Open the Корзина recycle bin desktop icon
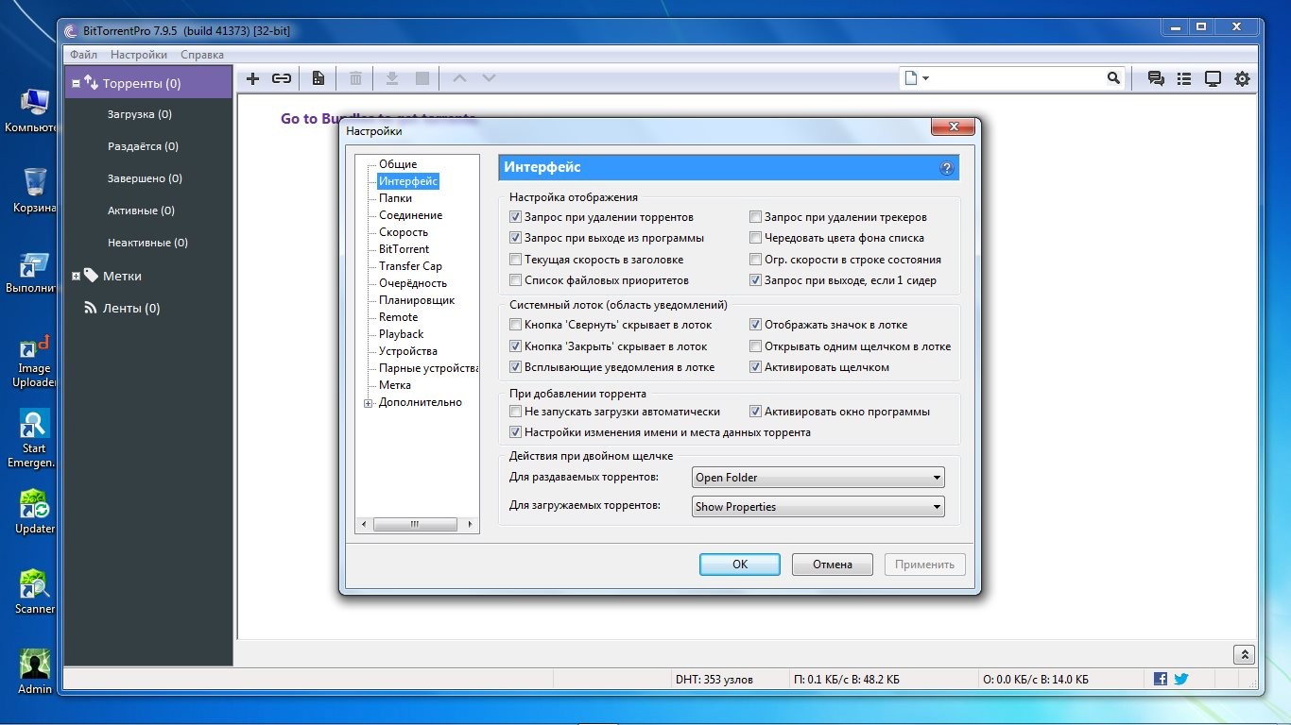Screen dimensions: 1291x725 [35, 190]
